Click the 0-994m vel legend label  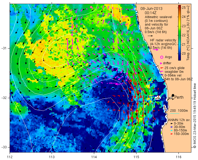pyautogui.click(x=173, y=75)
